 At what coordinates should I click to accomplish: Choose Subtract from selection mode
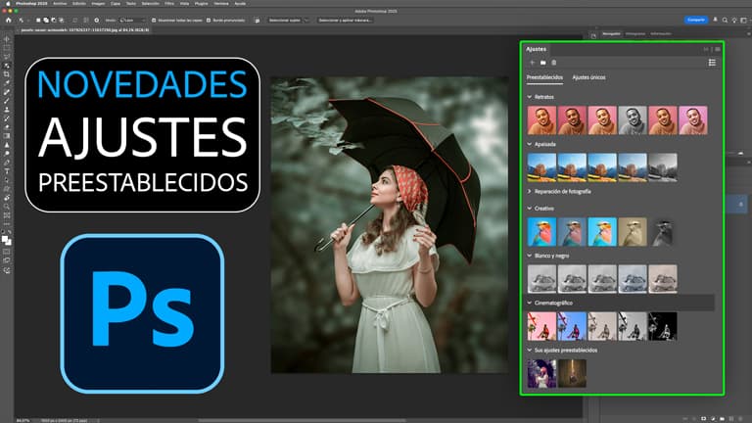(53, 21)
